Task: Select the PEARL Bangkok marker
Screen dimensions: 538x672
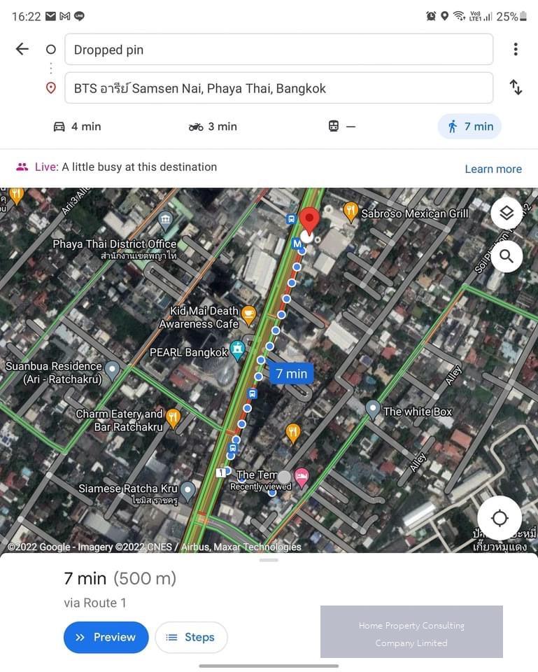Action: [x=237, y=351]
